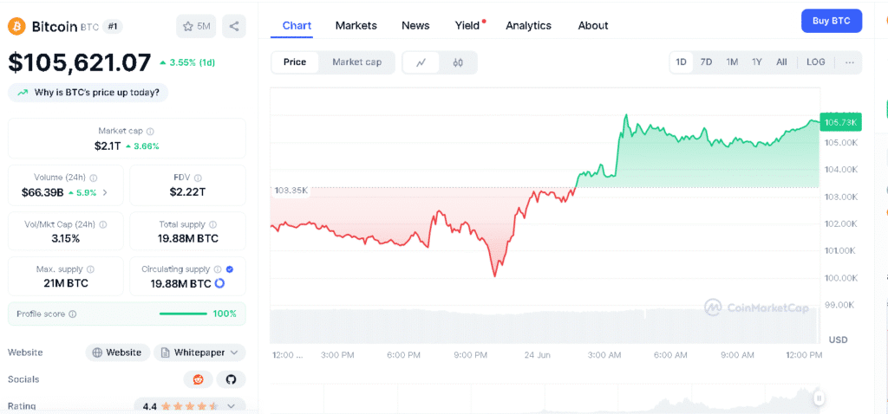Select the Price toggle
The width and height of the screenshot is (888, 414).
tap(295, 62)
